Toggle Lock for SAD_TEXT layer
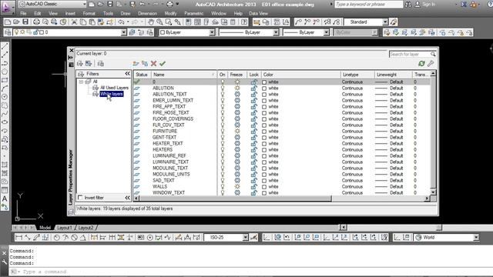The height and width of the screenshot is (277, 493). 253,181
